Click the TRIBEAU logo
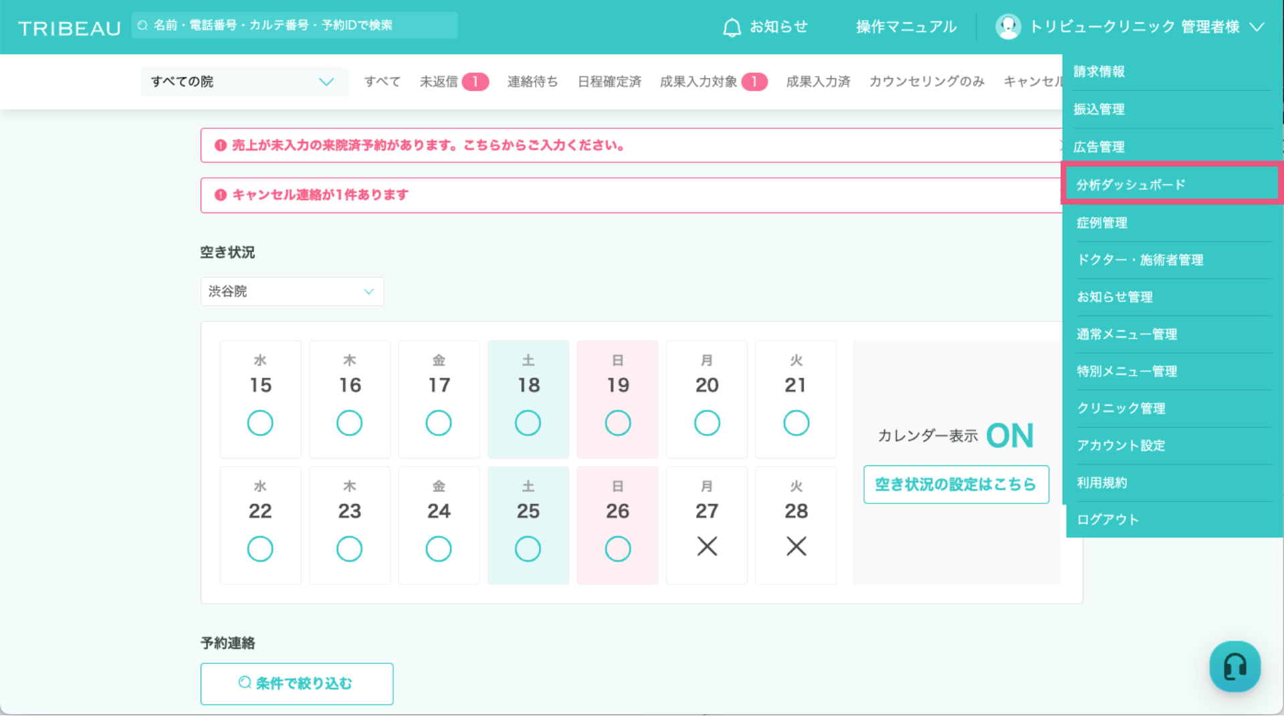 tap(70, 28)
